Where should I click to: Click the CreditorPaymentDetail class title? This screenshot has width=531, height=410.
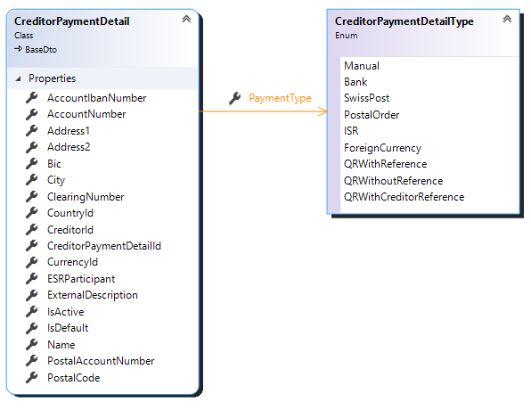72,21
